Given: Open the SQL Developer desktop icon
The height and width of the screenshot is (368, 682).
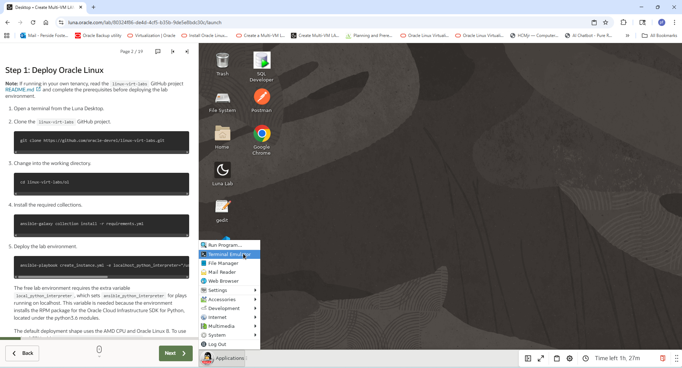Looking at the screenshot, I should (x=262, y=61).
